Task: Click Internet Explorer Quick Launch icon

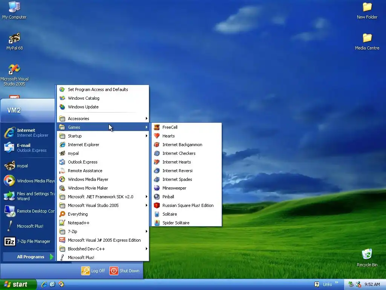Action: tap(44, 284)
